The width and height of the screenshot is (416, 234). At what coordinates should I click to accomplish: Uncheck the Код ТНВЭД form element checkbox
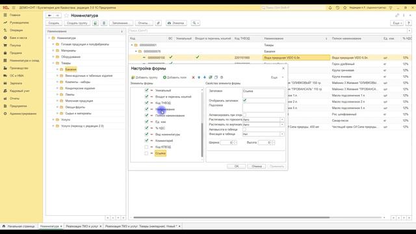pyautogui.click(x=146, y=103)
